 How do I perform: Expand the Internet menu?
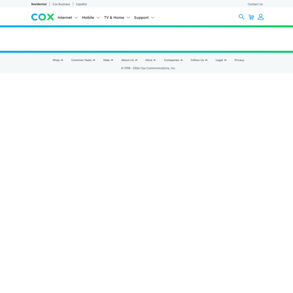pyautogui.click(x=67, y=18)
